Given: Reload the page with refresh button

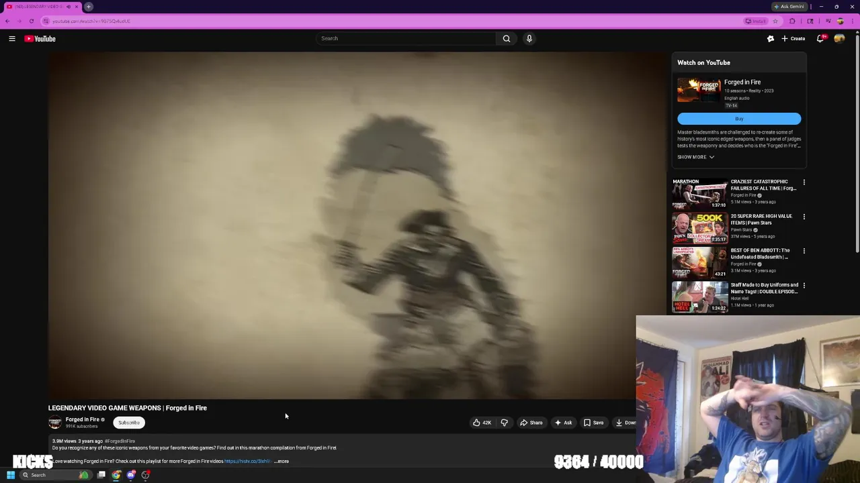Looking at the screenshot, I should (x=31, y=21).
